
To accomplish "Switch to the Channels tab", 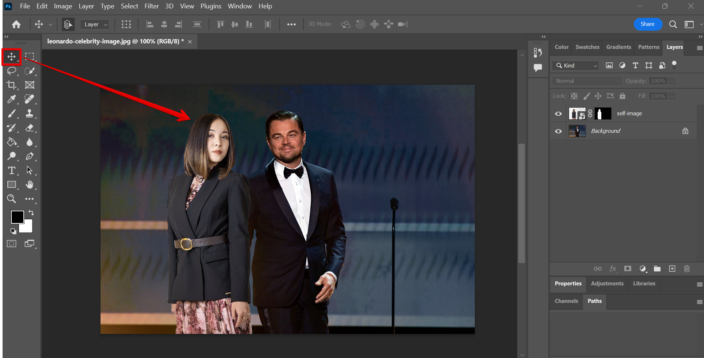I will (566, 301).
